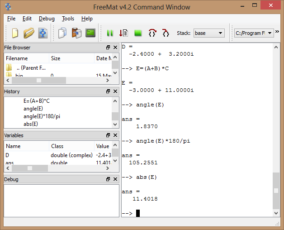Click the double (complex) class cell
The width and height of the screenshot is (284, 230).
pos(71,155)
